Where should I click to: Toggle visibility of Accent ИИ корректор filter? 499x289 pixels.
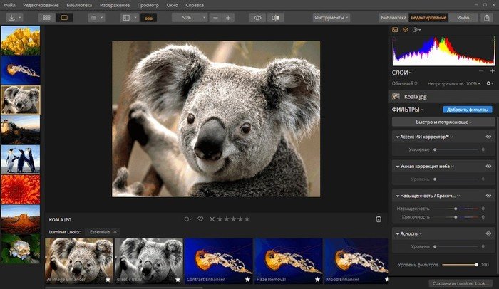[x=489, y=136]
